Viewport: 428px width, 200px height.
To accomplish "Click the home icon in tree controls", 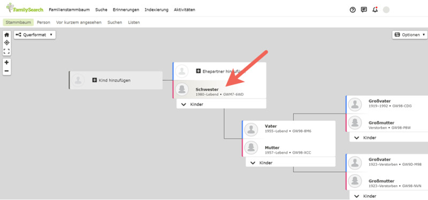I will point(6,35).
